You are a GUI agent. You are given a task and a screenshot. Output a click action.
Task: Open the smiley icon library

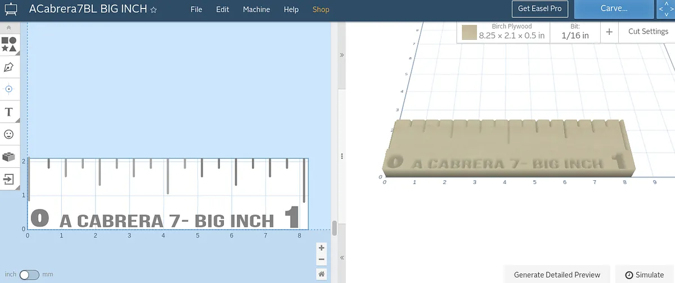pos(9,134)
